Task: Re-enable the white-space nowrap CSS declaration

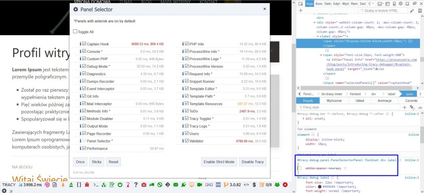Action: click(x=299, y=168)
